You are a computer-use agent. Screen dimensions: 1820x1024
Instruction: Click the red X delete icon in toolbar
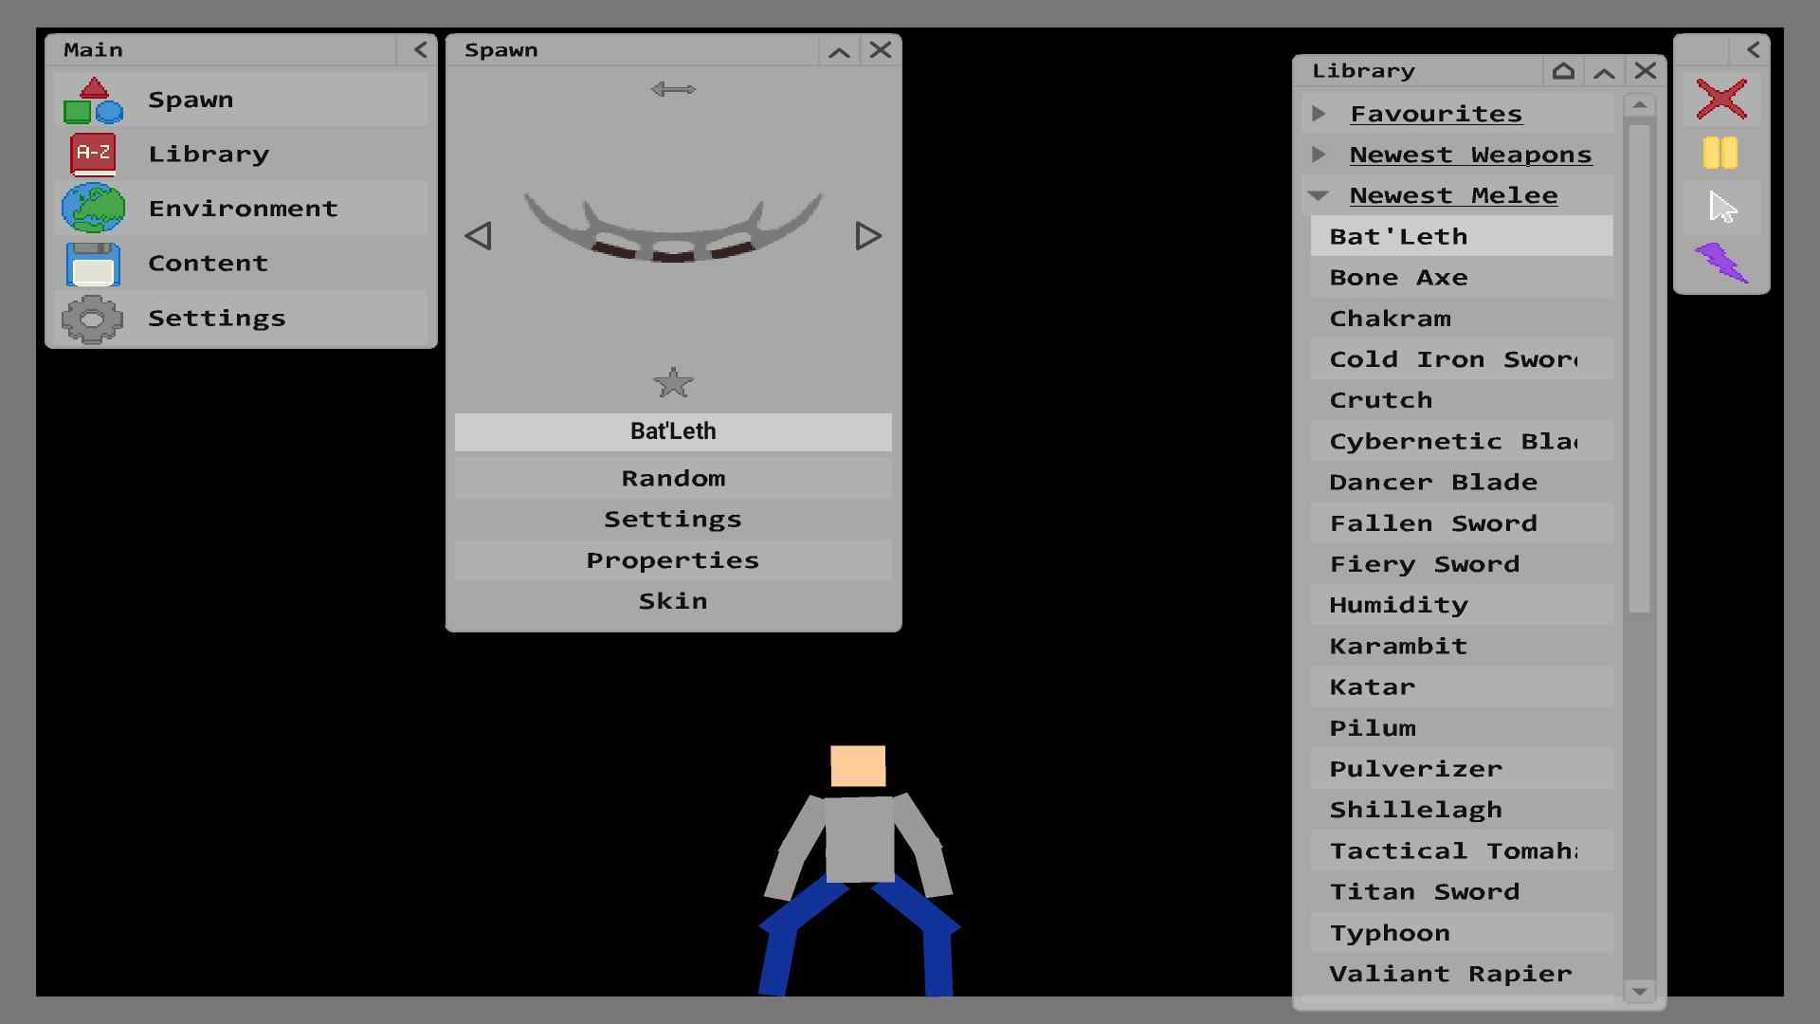[x=1722, y=98]
